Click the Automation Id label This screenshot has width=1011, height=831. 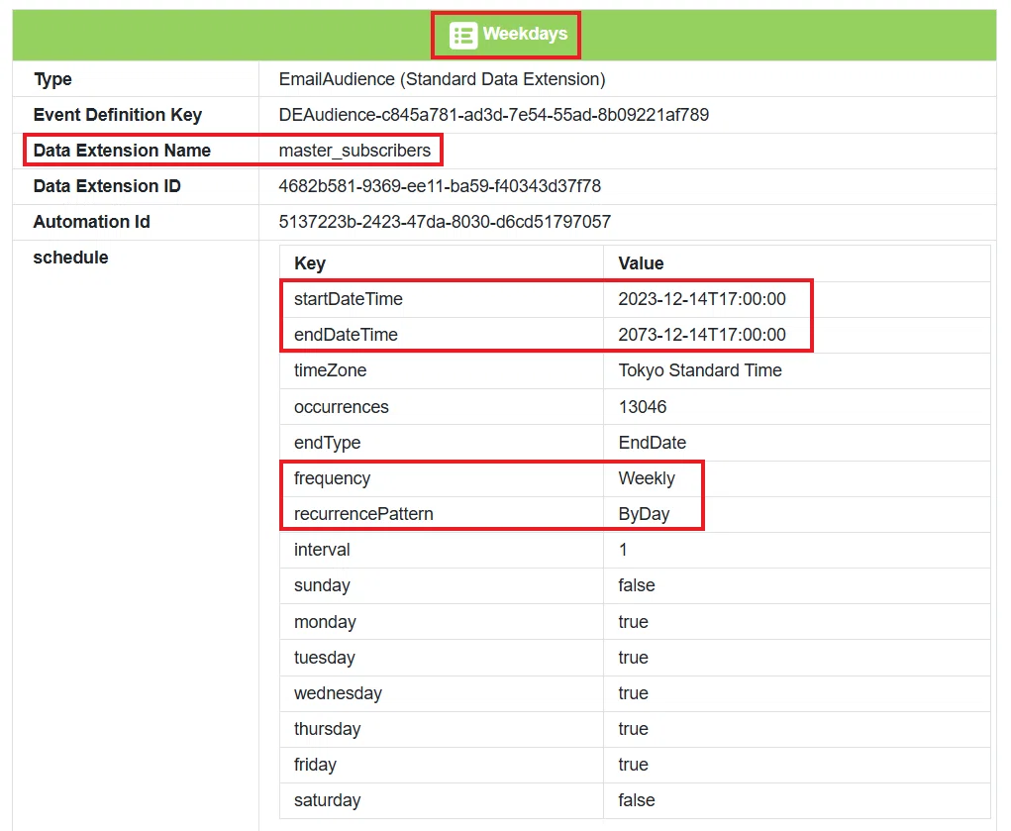pyautogui.click(x=91, y=221)
